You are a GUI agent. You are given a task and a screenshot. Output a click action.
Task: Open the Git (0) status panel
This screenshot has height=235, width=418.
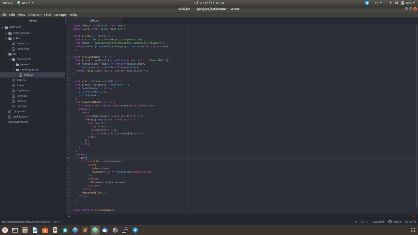(410, 222)
